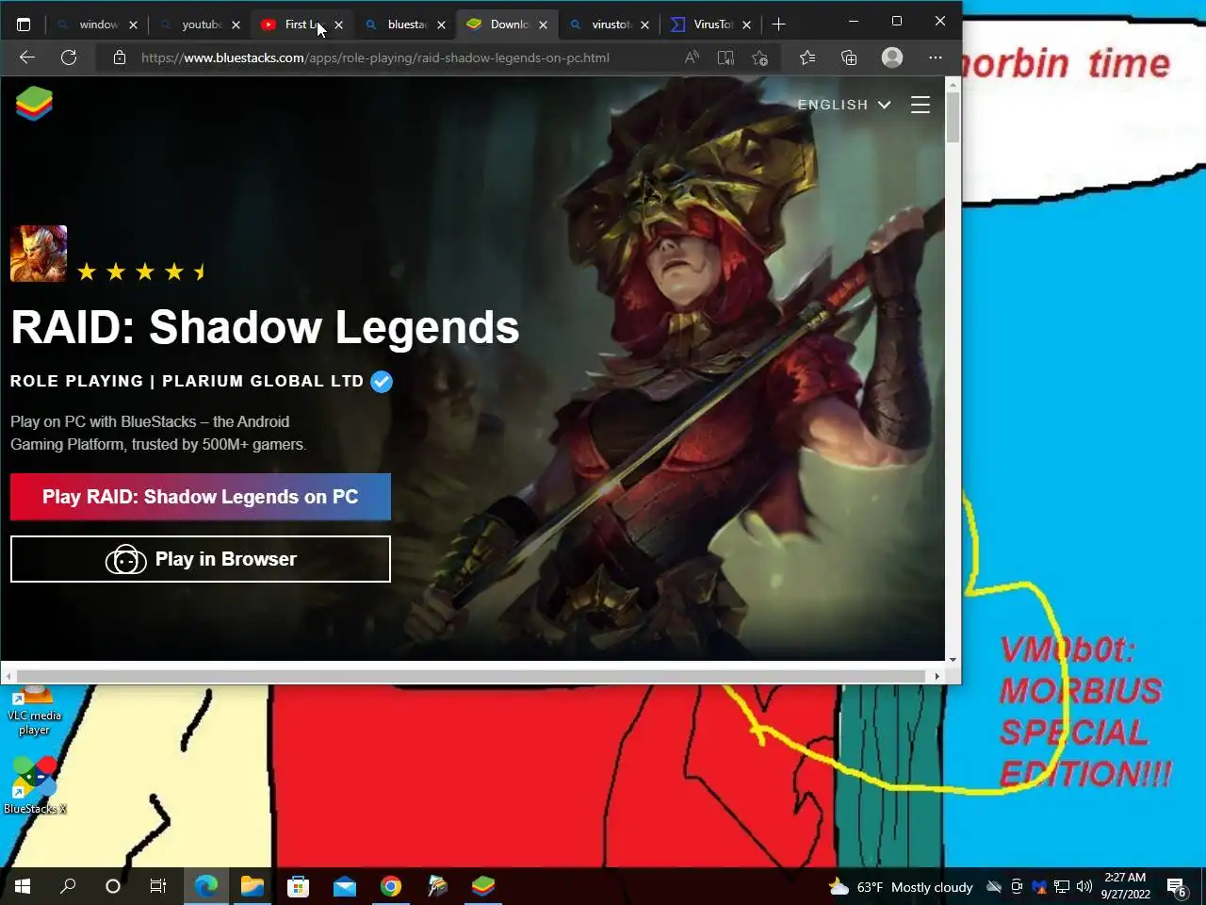Click the verified badge next to Plarium

point(382,382)
